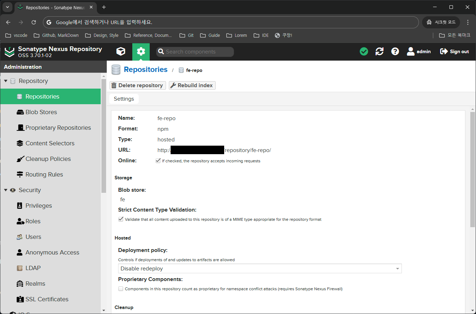Open Proprietary Repositories in the sidebar
Viewport: 476px width, 314px height.
[50, 128]
